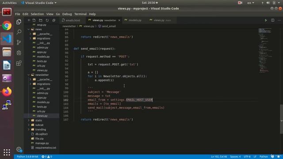Open manage.py in the explorer

pos(42,143)
